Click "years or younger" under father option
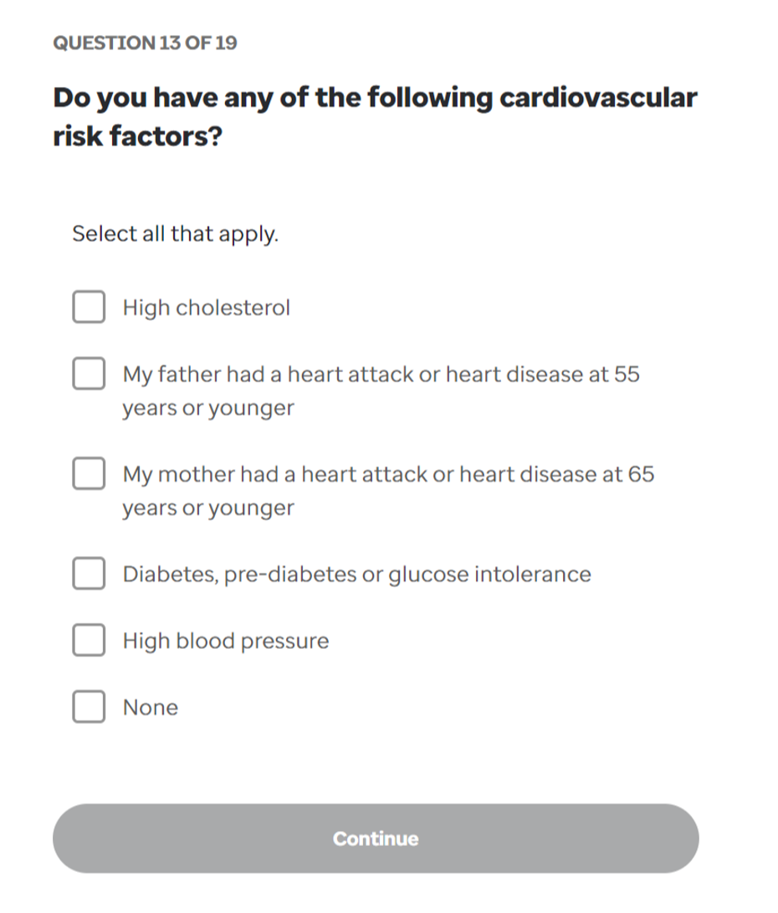The image size is (778, 913). coord(208,409)
